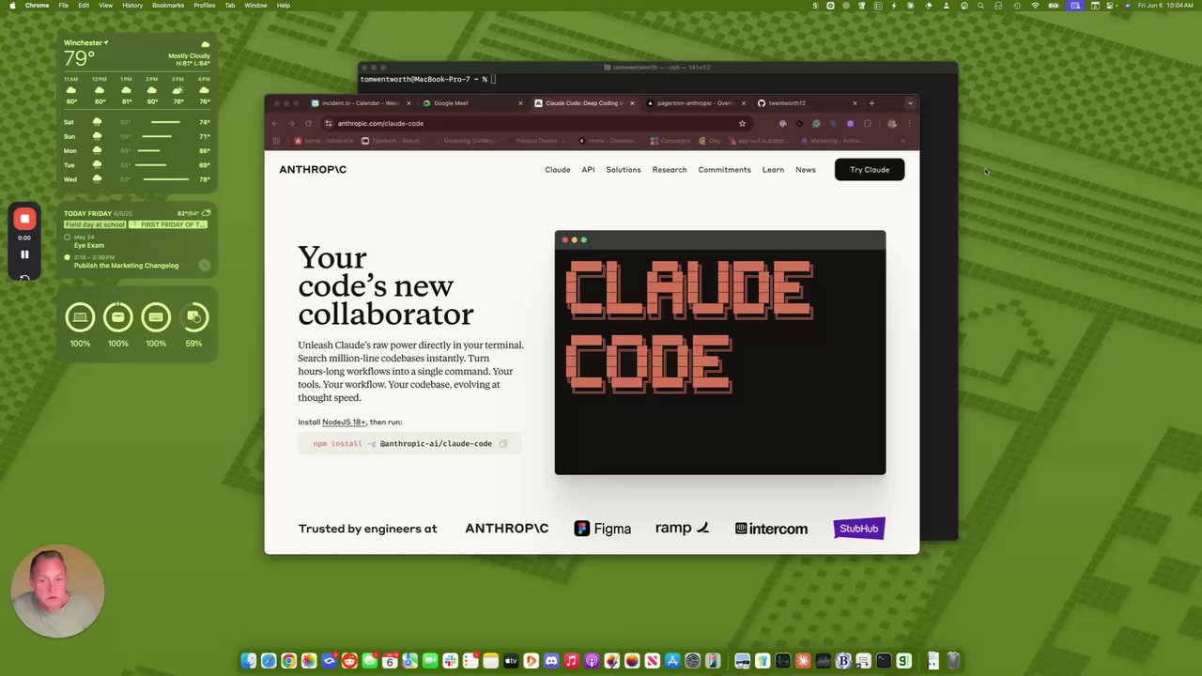Pause the screen recording

[24, 254]
